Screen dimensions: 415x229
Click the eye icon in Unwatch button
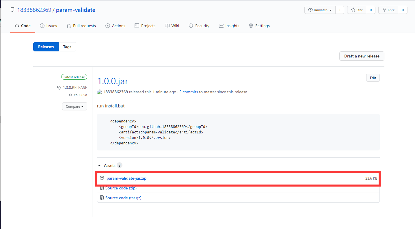click(310, 10)
